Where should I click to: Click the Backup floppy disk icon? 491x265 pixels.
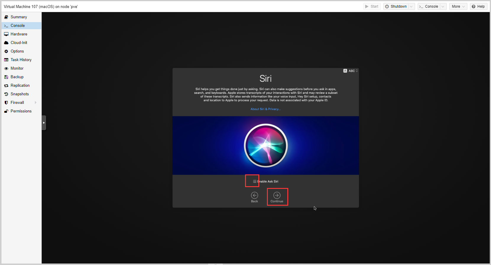[x=6, y=77]
